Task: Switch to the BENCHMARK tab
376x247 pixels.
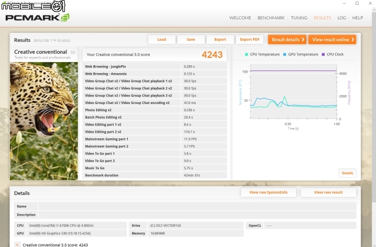Action: click(x=271, y=18)
